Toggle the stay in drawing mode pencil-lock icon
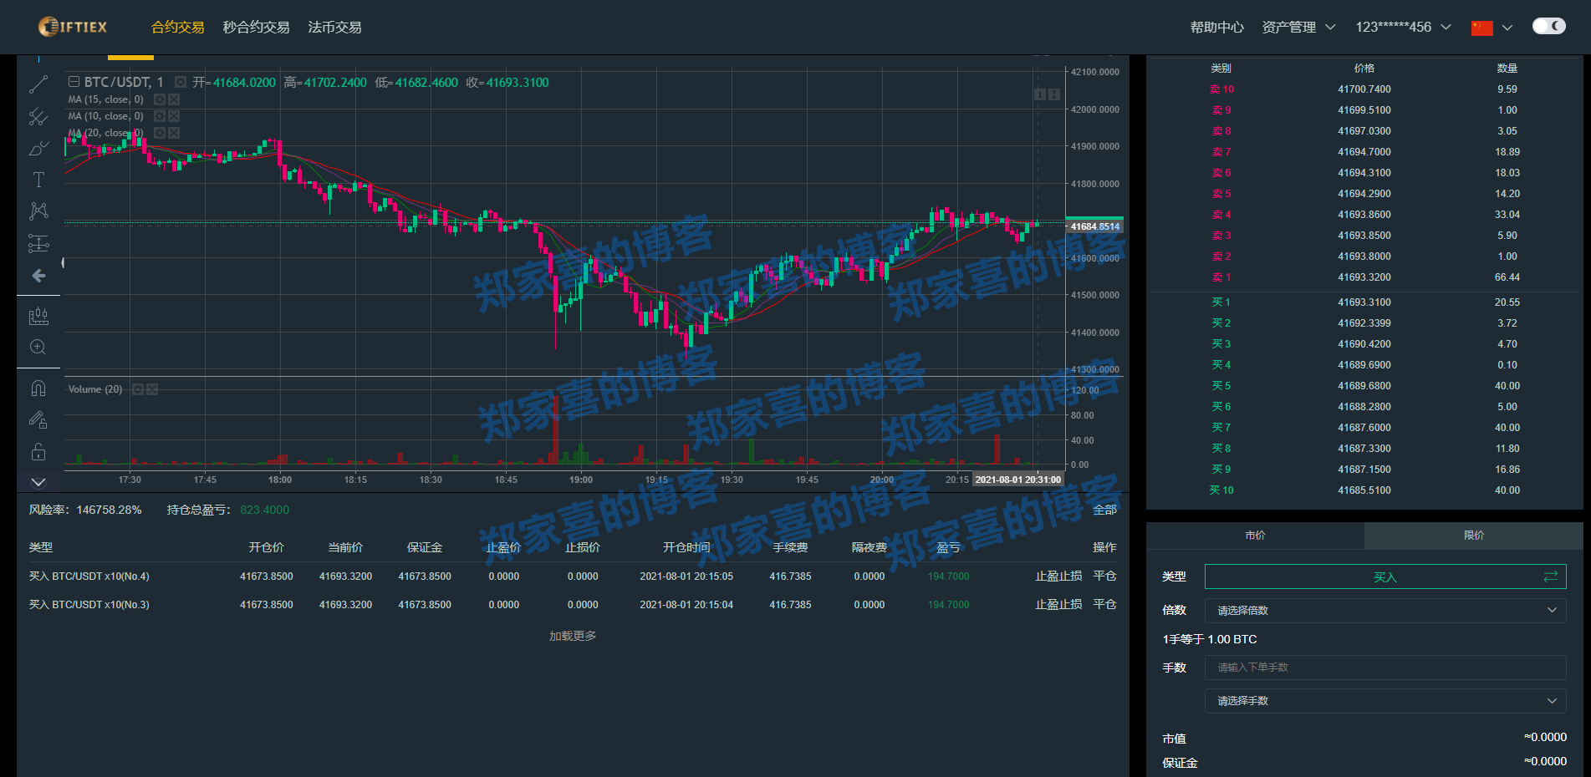This screenshot has width=1591, height=777. click(x=38, y=419)
